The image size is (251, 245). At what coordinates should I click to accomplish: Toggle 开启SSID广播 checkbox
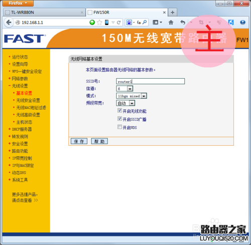point(119,119)
